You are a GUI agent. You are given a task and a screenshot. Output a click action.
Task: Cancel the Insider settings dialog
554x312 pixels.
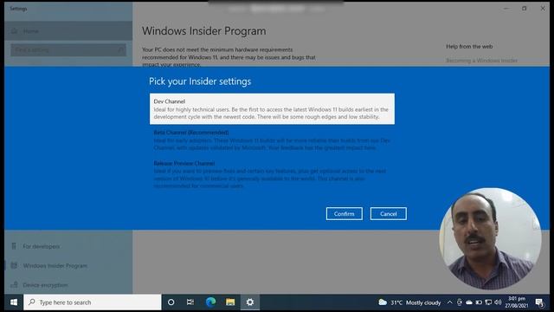pos(389,214)
